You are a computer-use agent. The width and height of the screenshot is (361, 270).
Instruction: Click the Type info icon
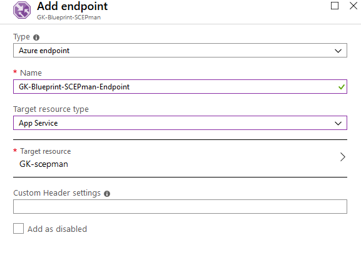coord(36,37)
